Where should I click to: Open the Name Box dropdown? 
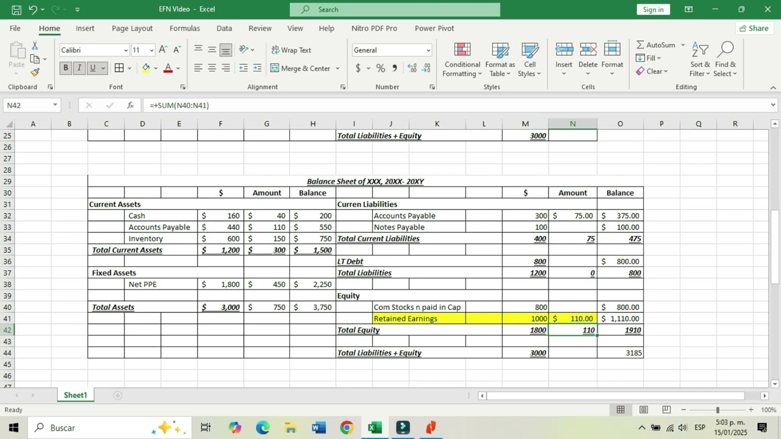click(55, 105)
